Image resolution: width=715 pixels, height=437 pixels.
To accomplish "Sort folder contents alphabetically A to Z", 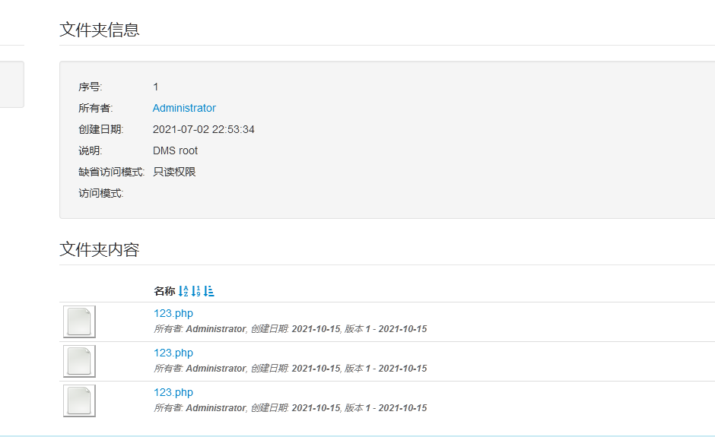I will pos(183,291).
